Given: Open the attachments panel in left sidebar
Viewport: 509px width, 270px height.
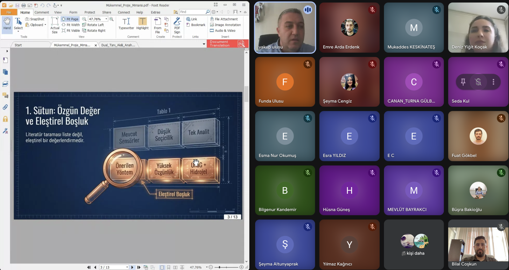Looking at the screenshot, I should pyautogui.click(x=5, y=107).
